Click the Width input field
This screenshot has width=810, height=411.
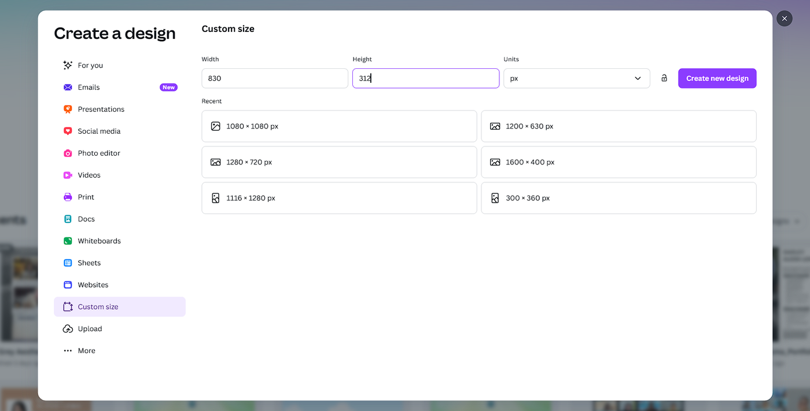(x=275, y=78)
